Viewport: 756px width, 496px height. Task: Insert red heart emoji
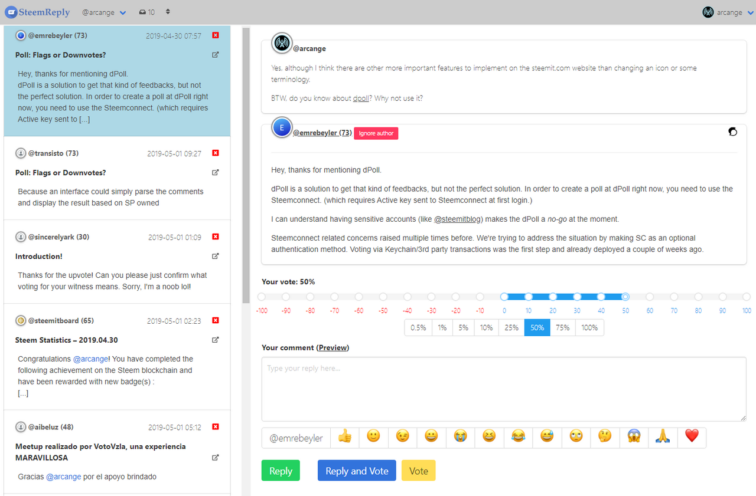click(x=692, y=438)
